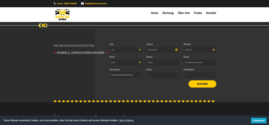The image size is (269, 125).
Task: Open the calendar icon in Datum field
Action: tap(177, 50)
